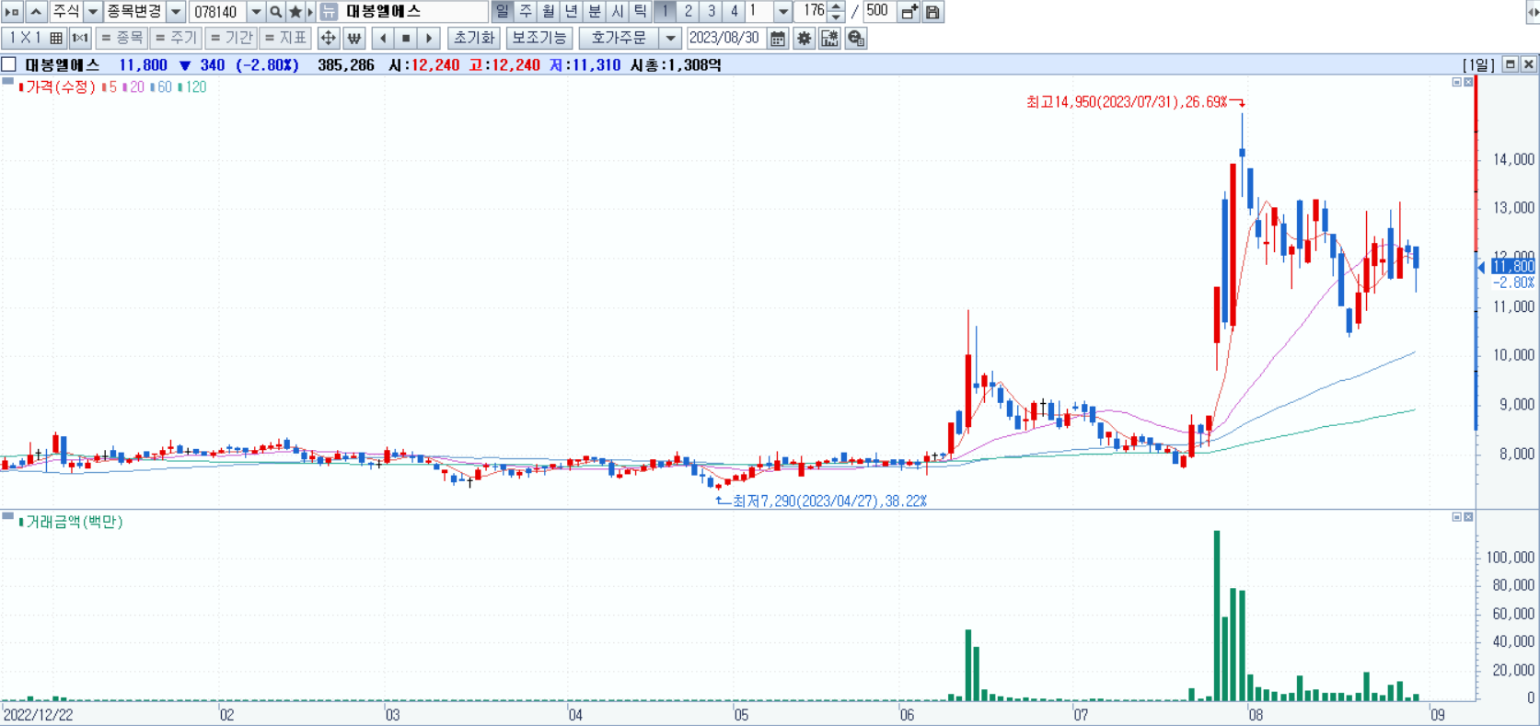Select the 주 weekly period tab
Viewport: 1540px width, 726px height.
point(526,12)
